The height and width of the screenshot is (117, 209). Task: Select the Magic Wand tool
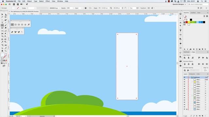[x=2, y=17]
